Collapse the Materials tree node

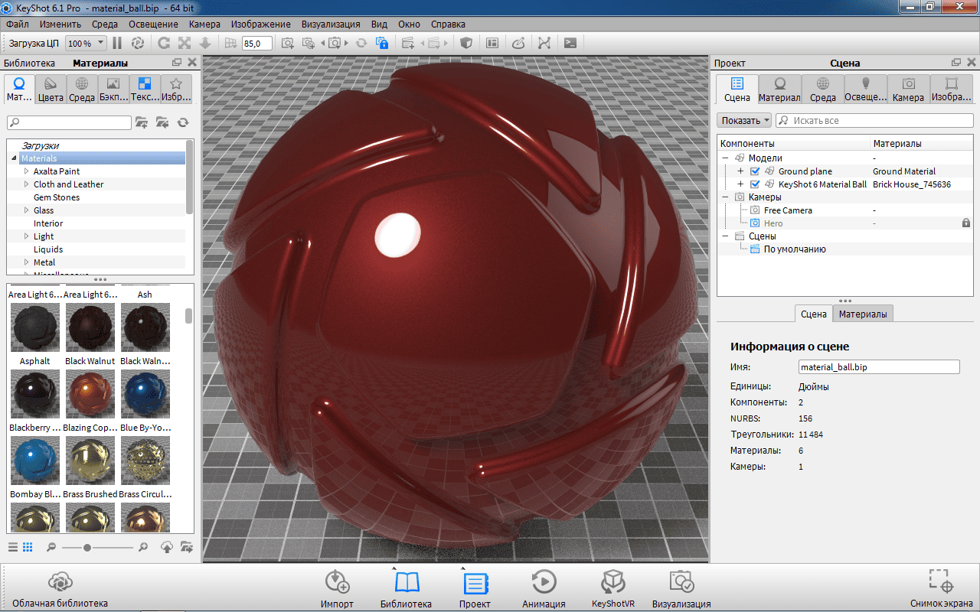(x=15, y=158)
